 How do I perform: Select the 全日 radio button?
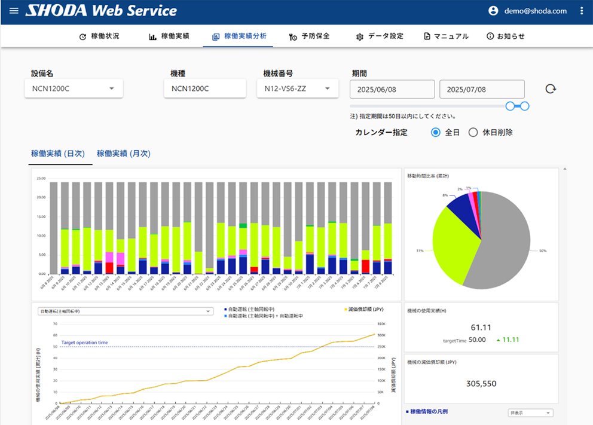click(436, 132)
